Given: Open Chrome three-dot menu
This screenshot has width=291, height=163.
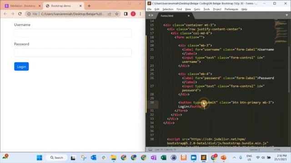Looking at the screenshot, I should (x=140, y=14).
